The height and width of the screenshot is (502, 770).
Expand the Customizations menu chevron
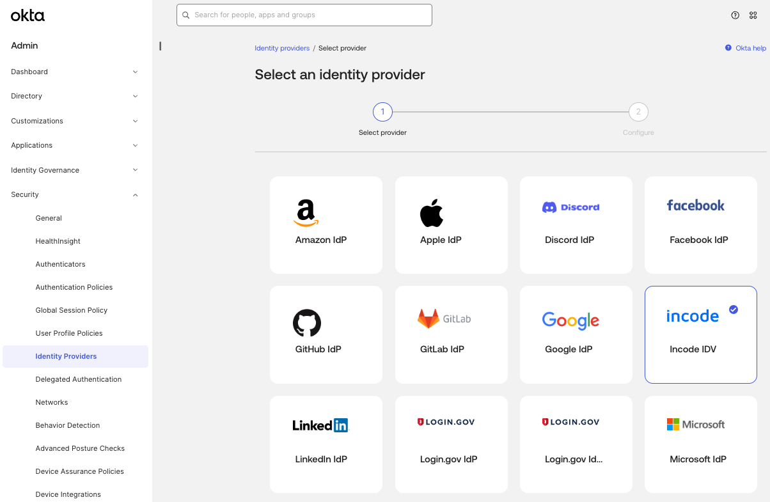[x=135, y=121]
